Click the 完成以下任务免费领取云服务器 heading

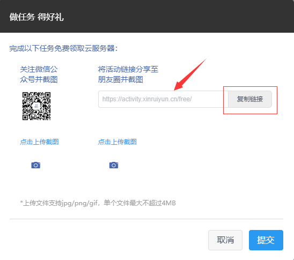click(x=63, y=48)
